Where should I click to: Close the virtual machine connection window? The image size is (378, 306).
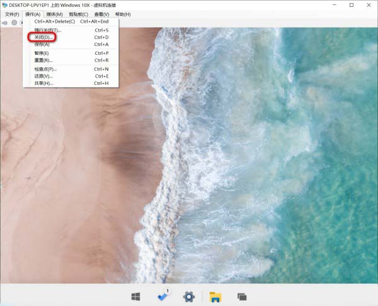tap(369, 5)
